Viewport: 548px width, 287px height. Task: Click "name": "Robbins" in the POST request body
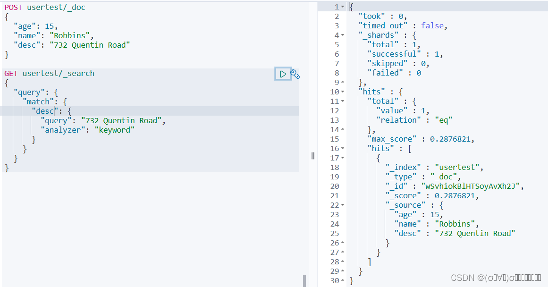point(54,36)
